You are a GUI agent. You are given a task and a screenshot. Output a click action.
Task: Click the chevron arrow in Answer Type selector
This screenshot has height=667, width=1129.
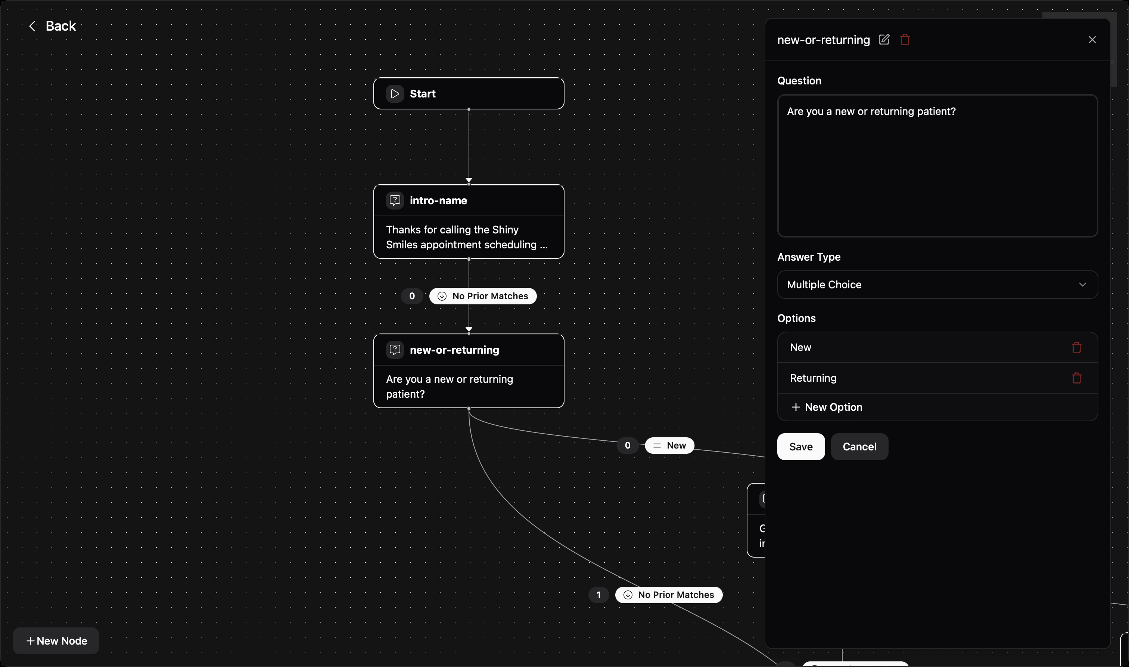coord(1082,285)
